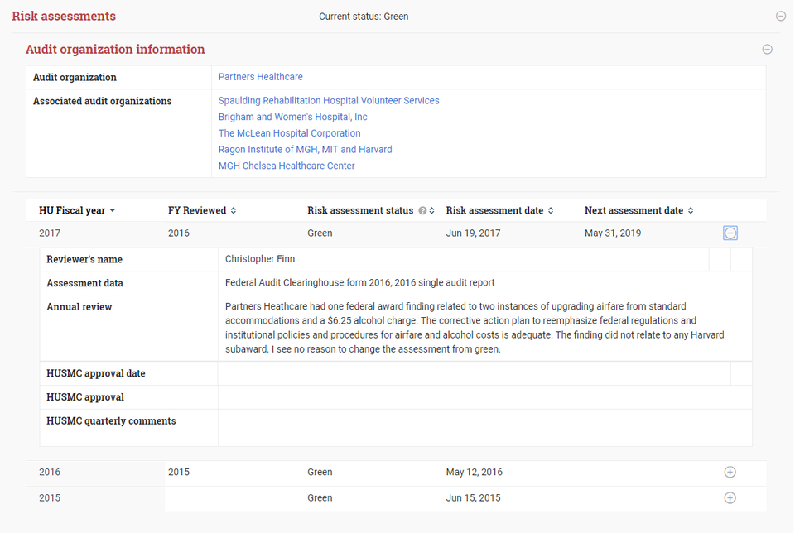795x533 pixels.
Task: Open The McLean Hospital Corporation link
Action: (290, 133)
